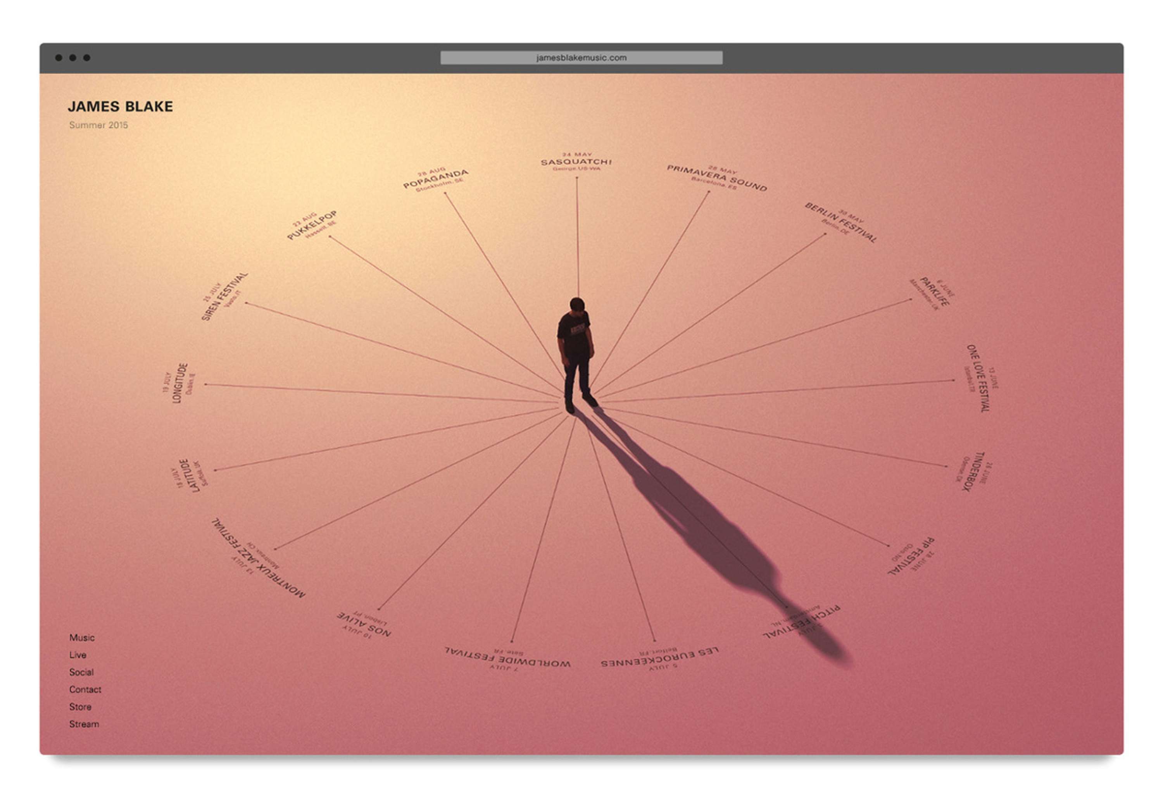Select the Primavera Sound festival label

[x=717, y=178]
